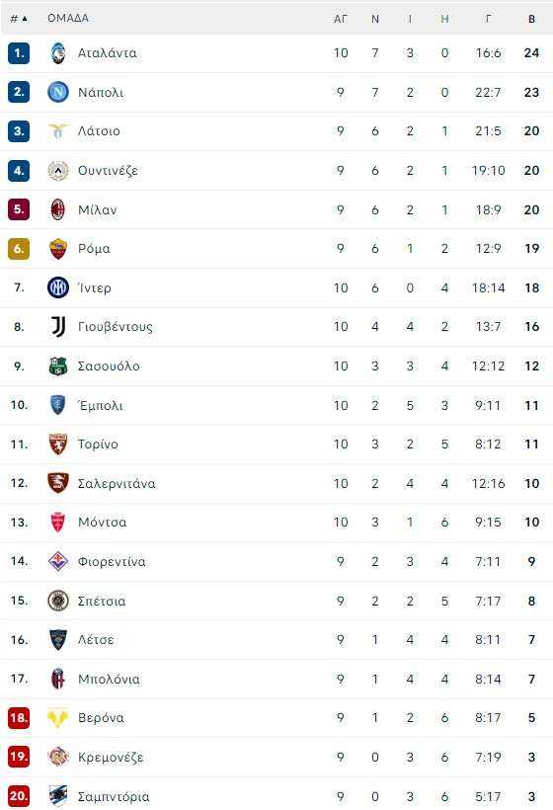Click the gold position 6 badge

(19, 249)
